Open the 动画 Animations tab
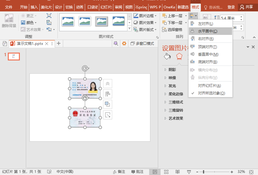The image size is (258, 175). pos(80,7)
